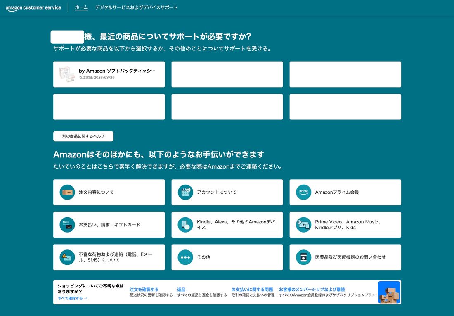Click the digital media icon for Prime Video
Image resolution: width=454 pixels, height=316 pixels.
303,225
